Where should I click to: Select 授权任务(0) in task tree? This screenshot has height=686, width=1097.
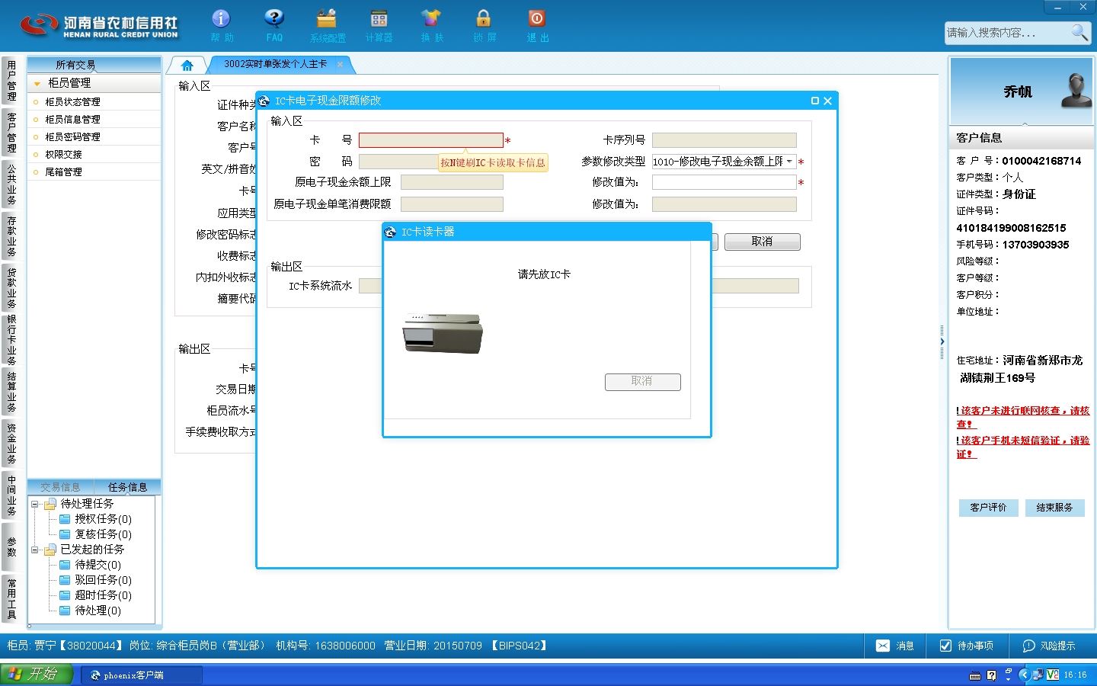point(103,519)
